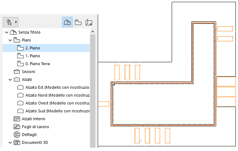The width and height of the screenshot is (238, 151).
Task: Switch to View Map icon
Action: [x=78, y=22]
